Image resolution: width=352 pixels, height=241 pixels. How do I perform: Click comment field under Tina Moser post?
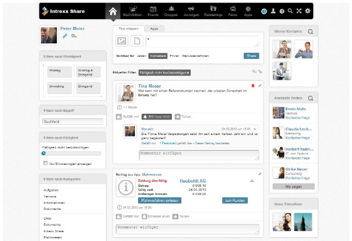(x=199, y=155)
